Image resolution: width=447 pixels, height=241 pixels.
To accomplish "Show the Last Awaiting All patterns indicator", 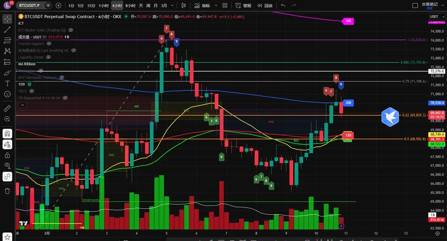I will (x=74, y=50).
